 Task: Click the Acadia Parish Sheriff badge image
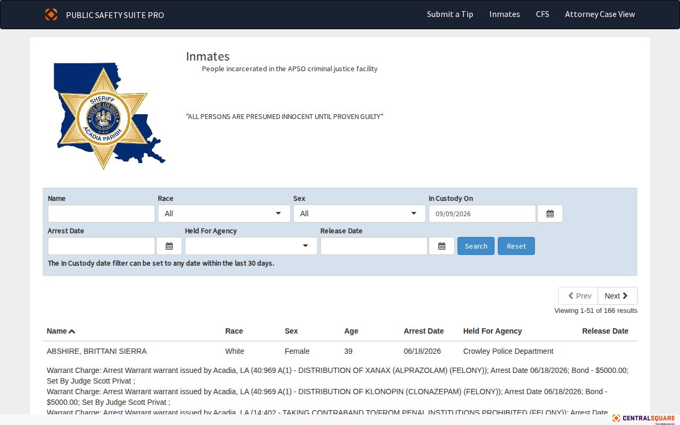[x=109, y=116]
